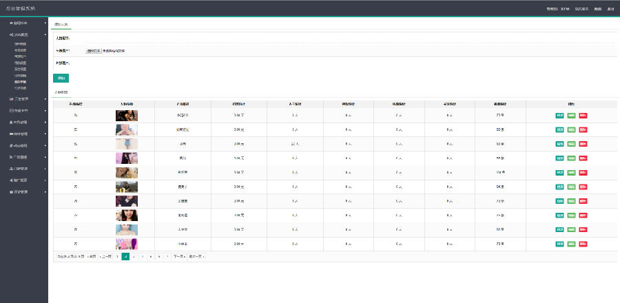Click the RSS icon of 广告管理 in sidebar
The image size is (620, 303).
coord(11,157)
